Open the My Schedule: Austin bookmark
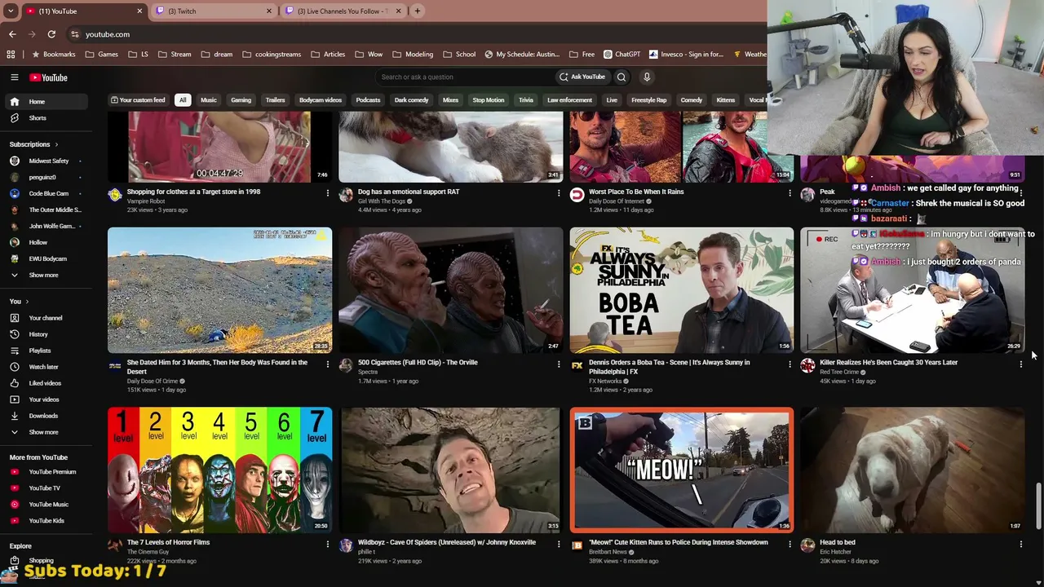This screenshot has height=587, width=1044. coord(522,55)
